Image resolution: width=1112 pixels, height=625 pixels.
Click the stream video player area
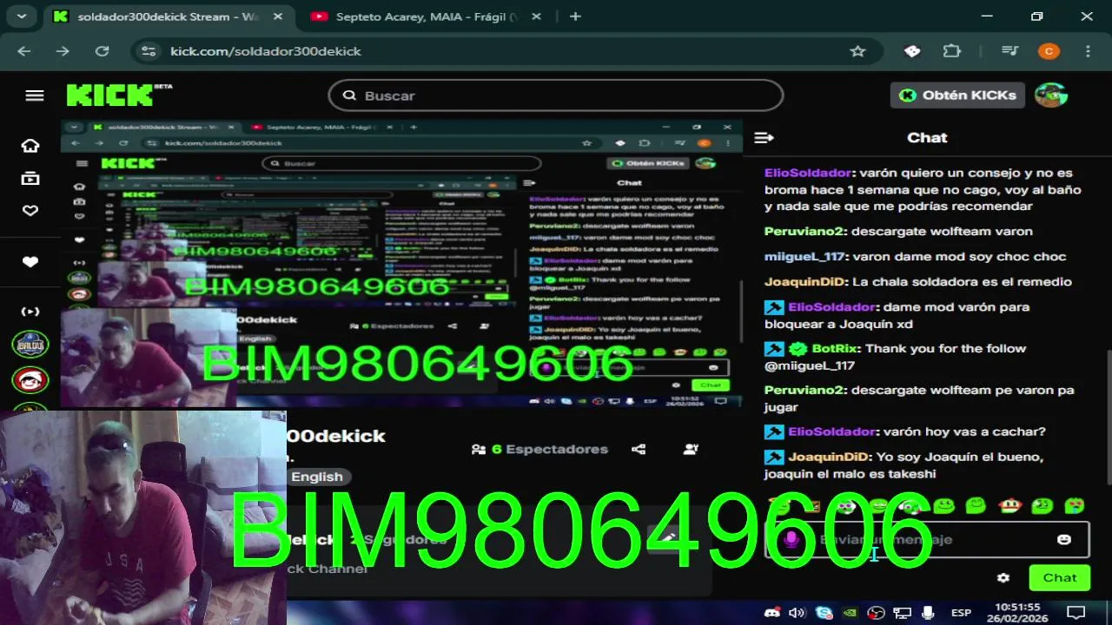[401, 264]
